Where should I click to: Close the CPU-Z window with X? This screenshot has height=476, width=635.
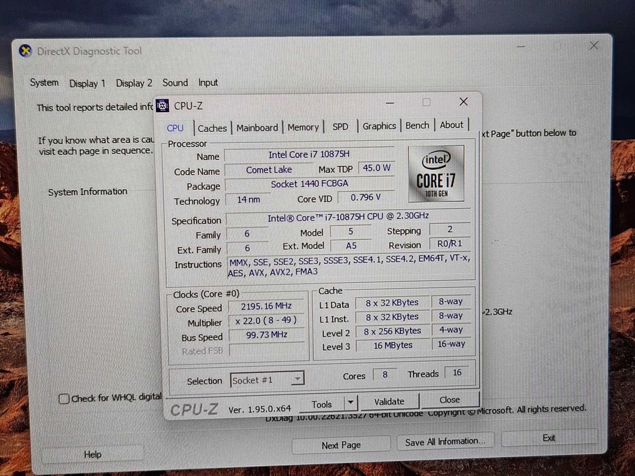click(463, 101)
